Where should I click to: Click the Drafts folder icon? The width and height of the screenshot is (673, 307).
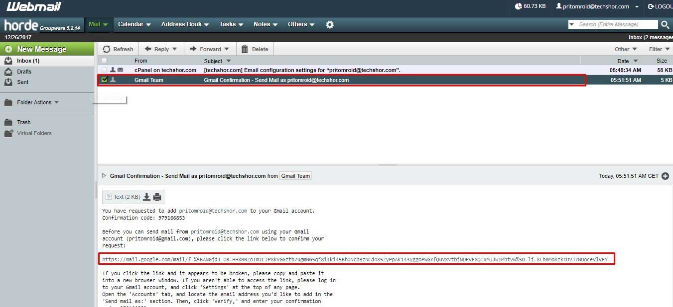point(8,72)
